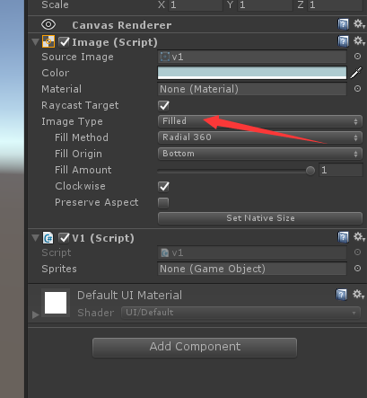The width and height of the screenshot is (367, 398).
Task: Open the Image (Script) help reference icon
Action: pos(343,41)
